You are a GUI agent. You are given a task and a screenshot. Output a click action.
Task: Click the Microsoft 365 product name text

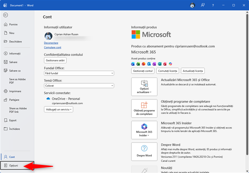(x=143, y=52)
